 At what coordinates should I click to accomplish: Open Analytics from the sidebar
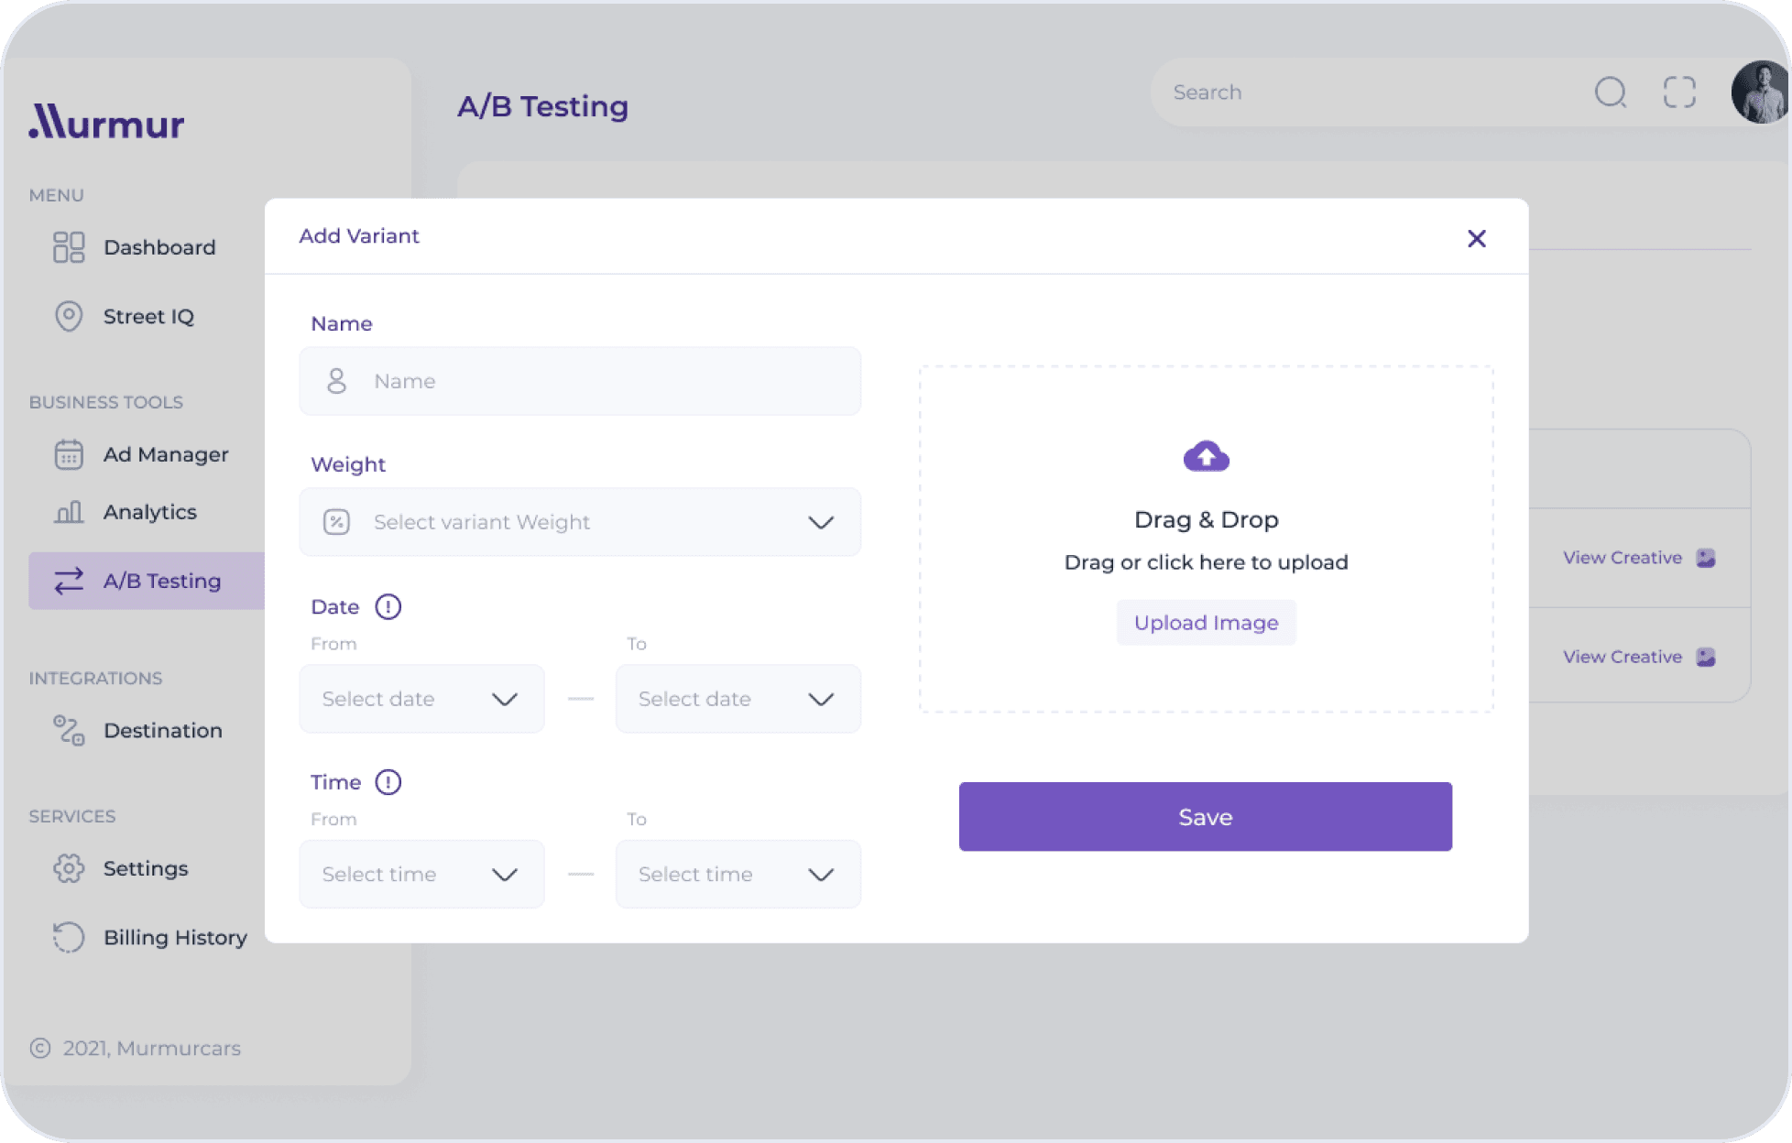coord(149,512)
